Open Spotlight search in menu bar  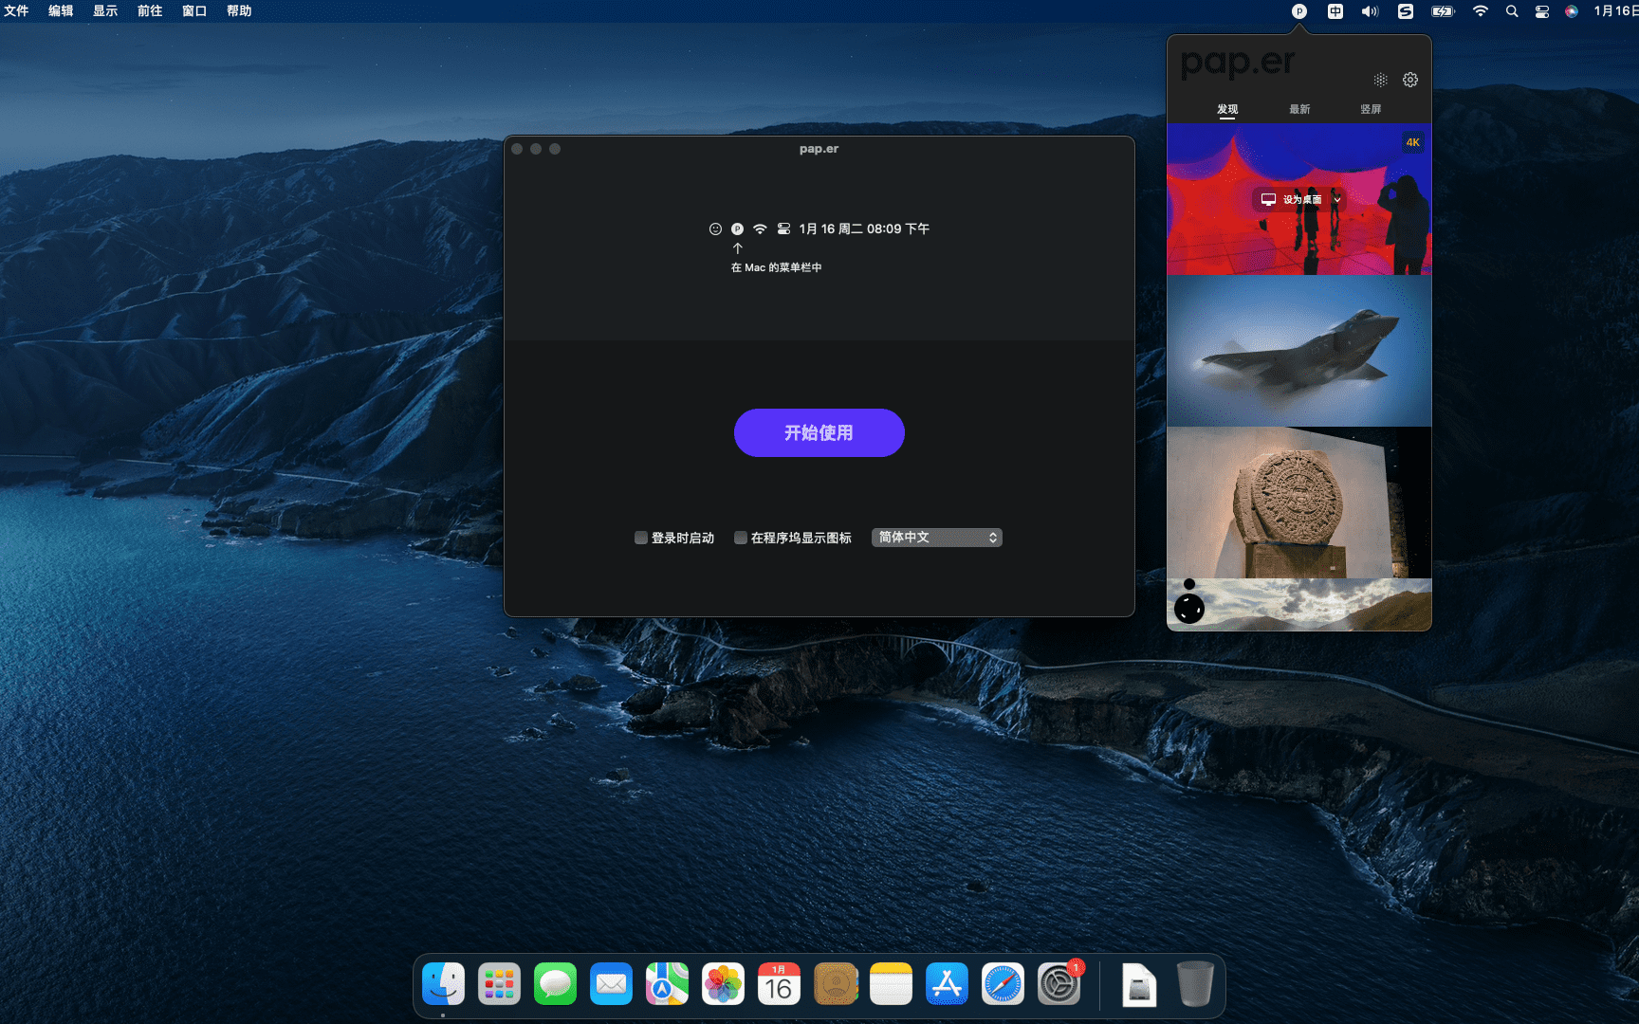[1512, 11]
